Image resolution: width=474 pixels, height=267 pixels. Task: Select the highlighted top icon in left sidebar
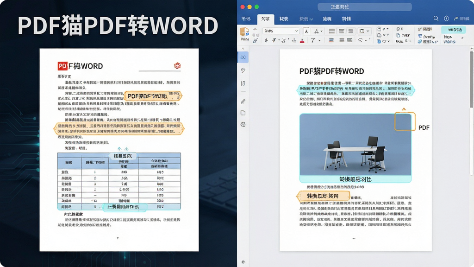243,57
